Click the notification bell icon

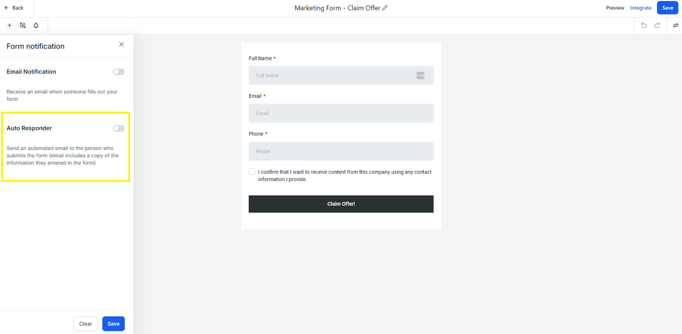pos(36,25)
